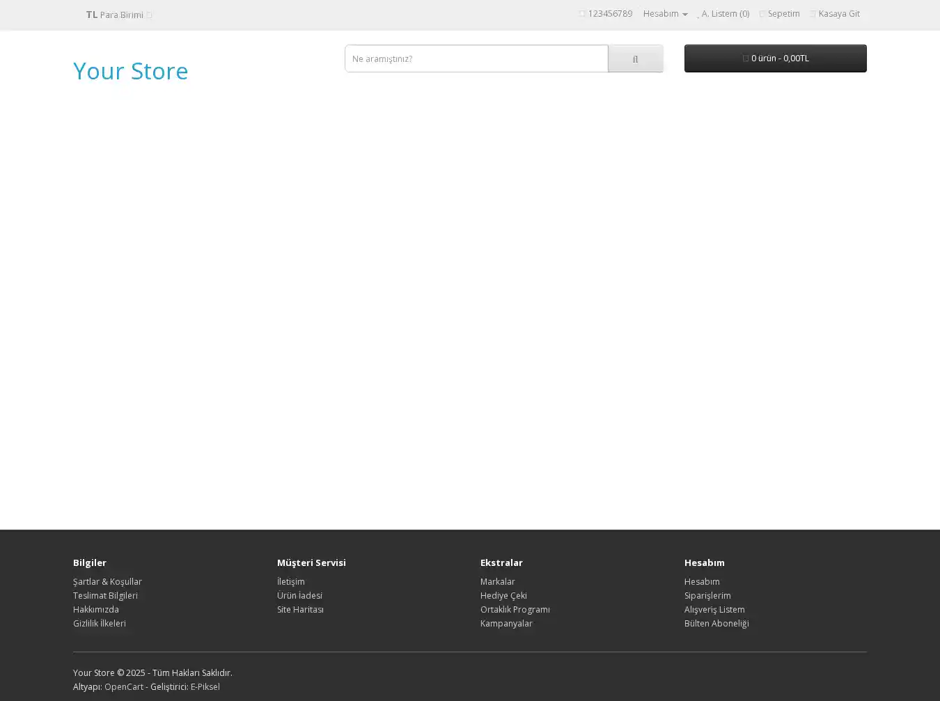This screenshot has height=701, width=940.
Task: Click the OpenCart link in footer
Action: (124, 687)
